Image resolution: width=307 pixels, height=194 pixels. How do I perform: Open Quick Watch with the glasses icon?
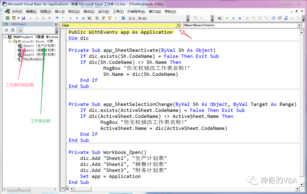pos(292,18)
